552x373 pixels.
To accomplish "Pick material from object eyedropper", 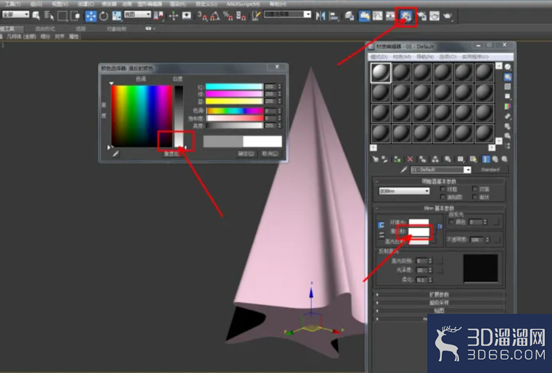I will pos(404,170).
